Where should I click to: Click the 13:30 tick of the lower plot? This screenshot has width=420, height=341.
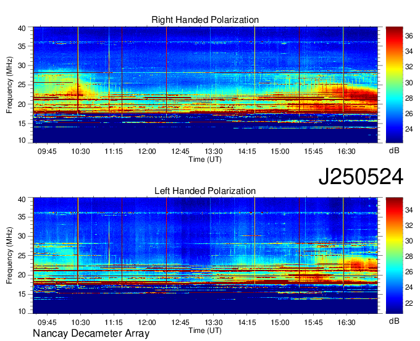[214, 322]
